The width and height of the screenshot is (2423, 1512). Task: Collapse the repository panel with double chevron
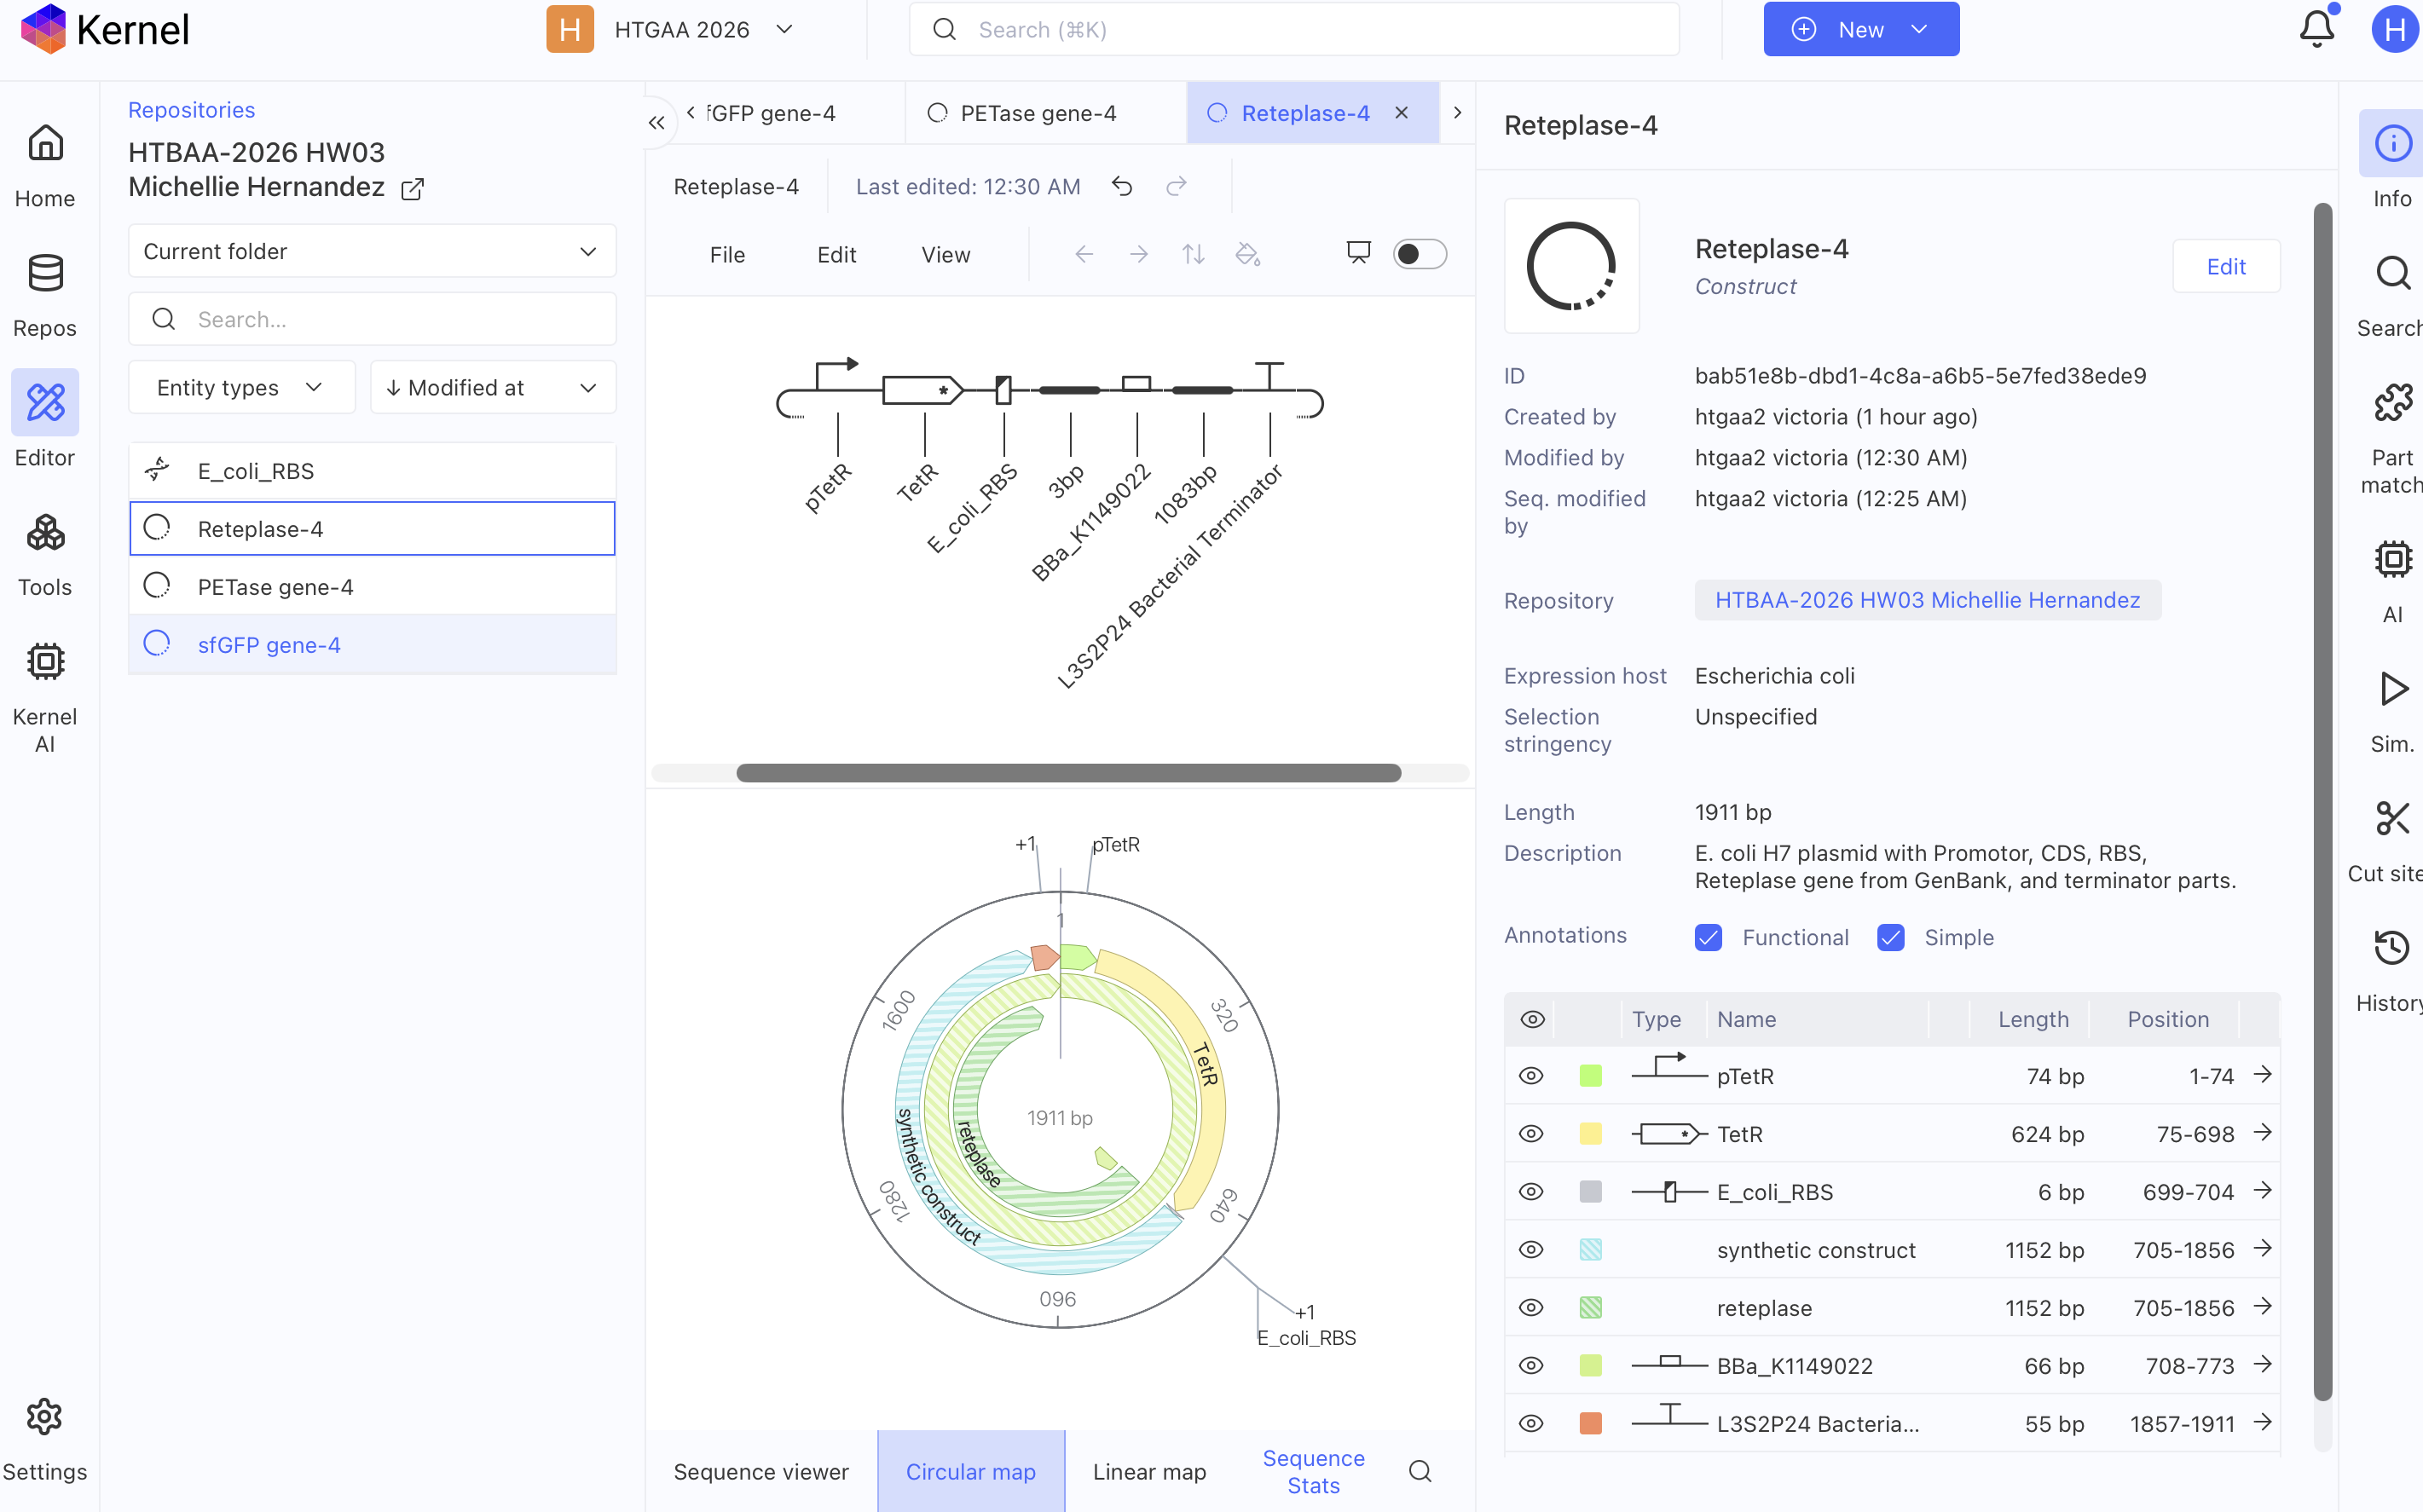tap(656, 123)
